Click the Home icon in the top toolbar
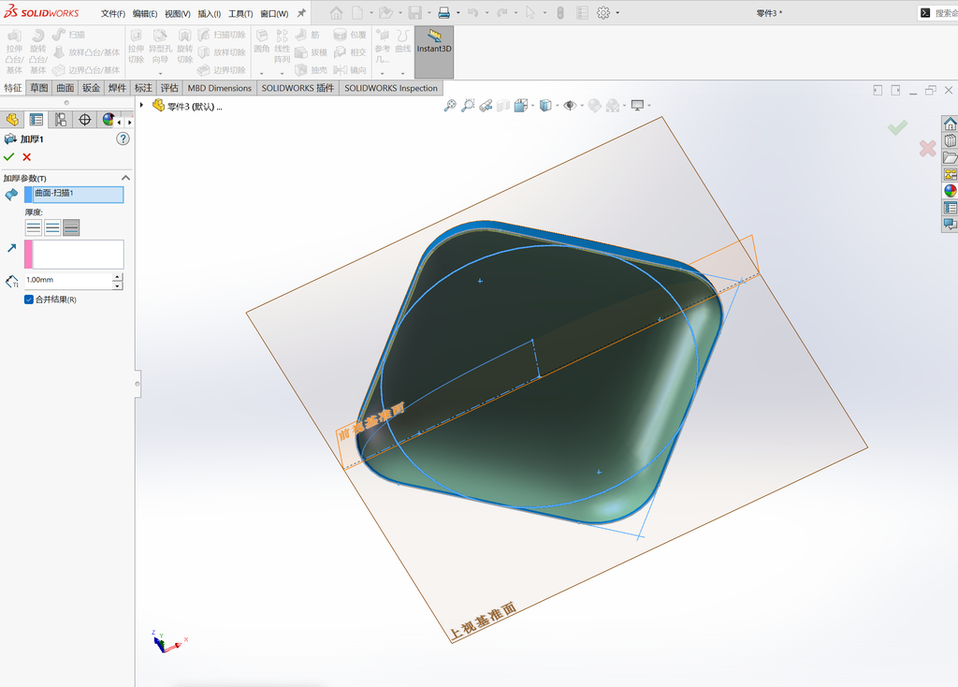The height and width of the screenshot is (687, 958). [x=336, y=13]
